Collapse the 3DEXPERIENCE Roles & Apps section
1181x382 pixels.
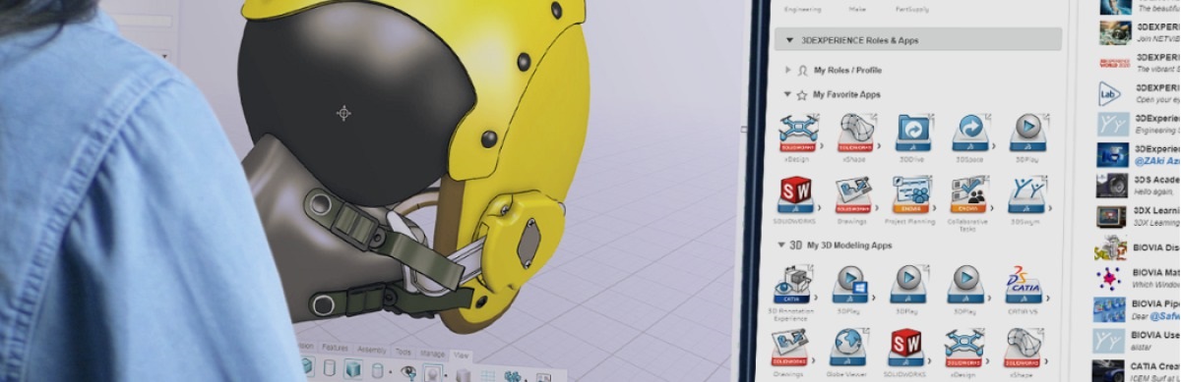(790, 41)
